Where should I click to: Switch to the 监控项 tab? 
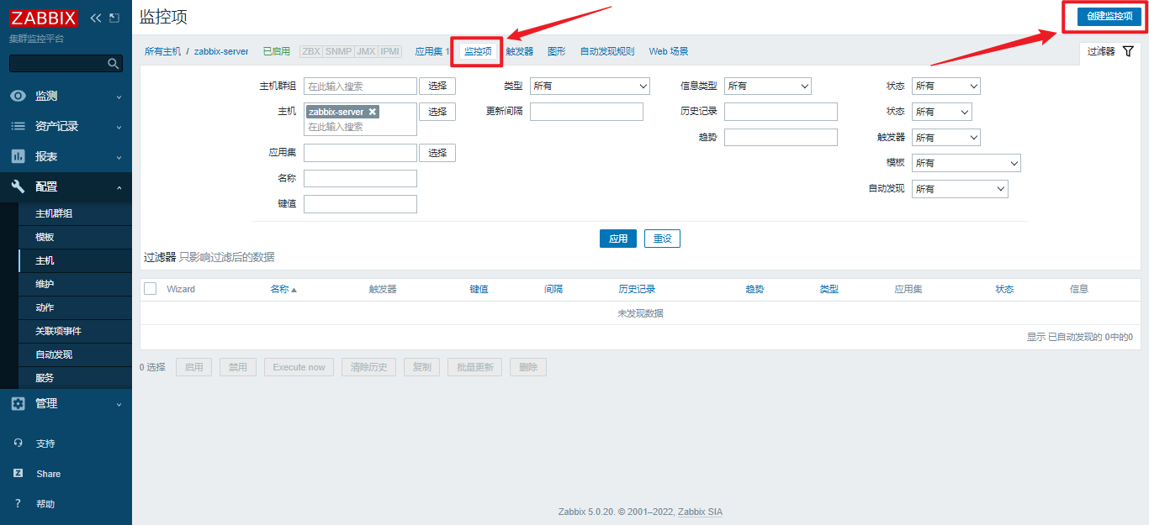pos(478,52)
